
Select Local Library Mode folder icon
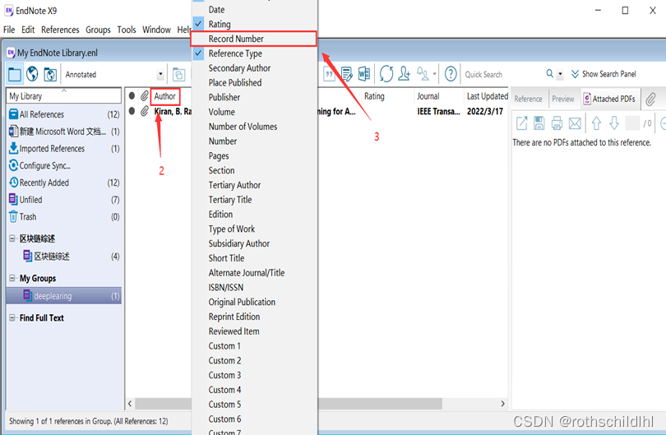[15, 74]
